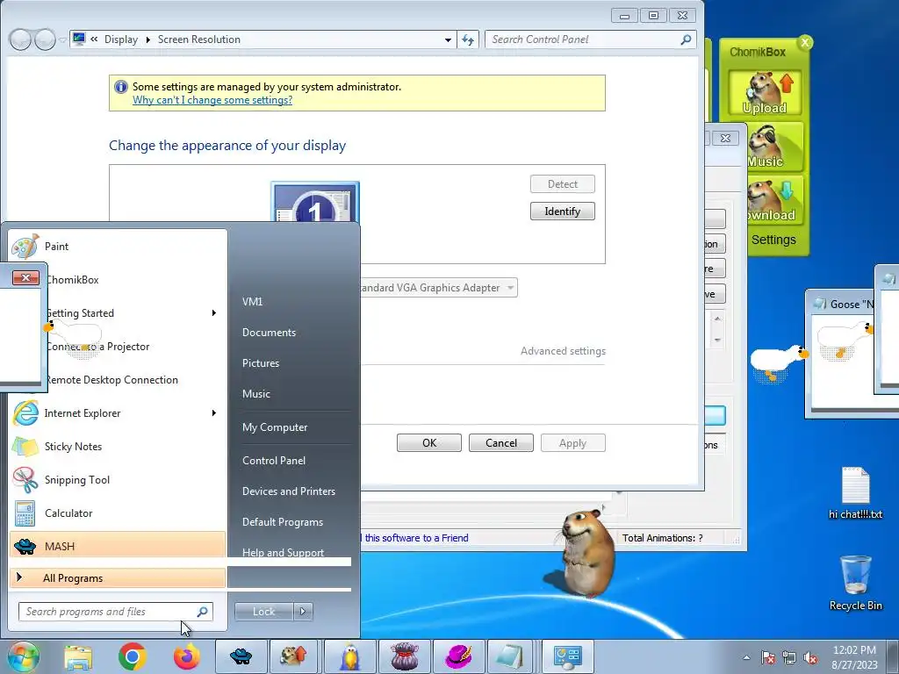Open the Snipping Tool

(x=118, y=480)
